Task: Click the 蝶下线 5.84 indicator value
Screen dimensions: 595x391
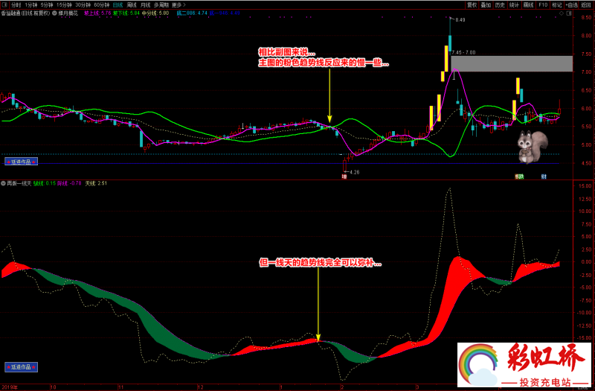Action: (x=126, y=13)
